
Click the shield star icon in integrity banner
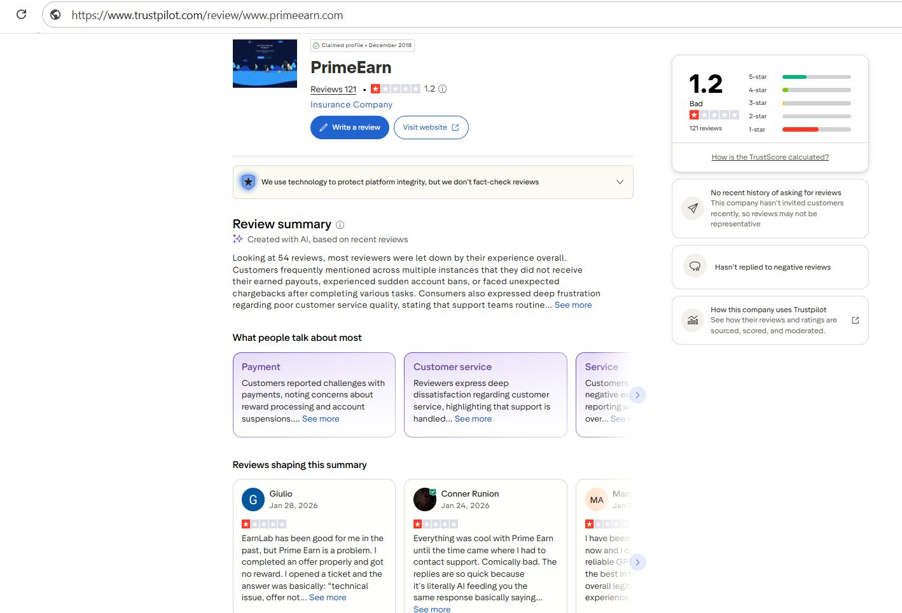(x=248, y=182)
